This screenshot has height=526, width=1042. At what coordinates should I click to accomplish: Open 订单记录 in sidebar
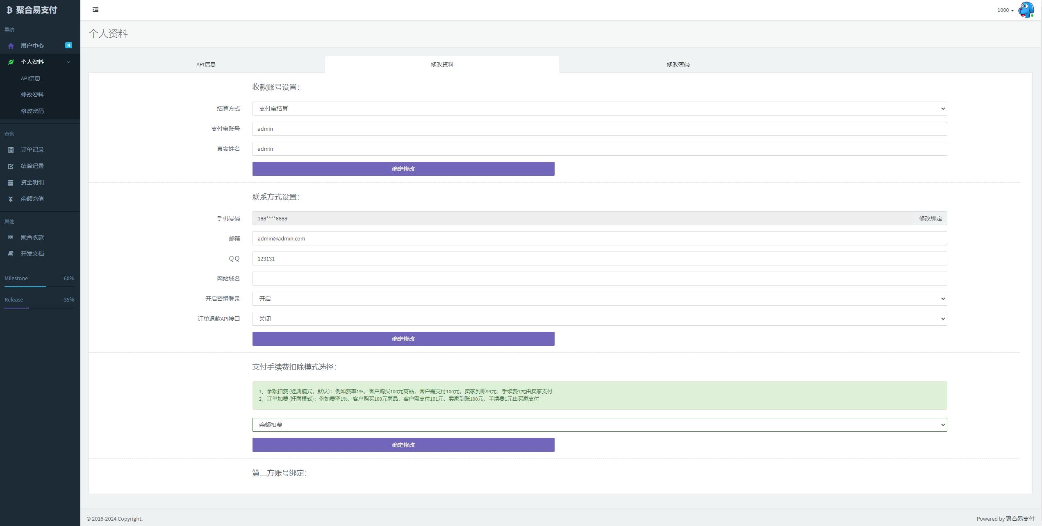coord(40,150)
